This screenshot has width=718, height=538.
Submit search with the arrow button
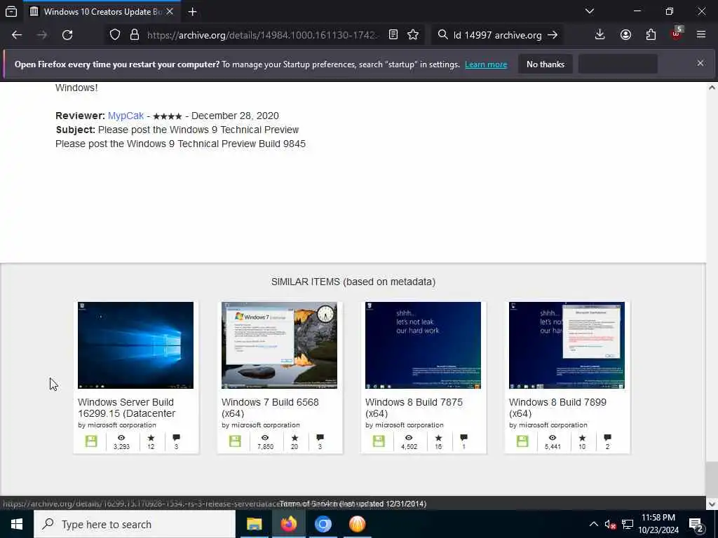point(553,35)
